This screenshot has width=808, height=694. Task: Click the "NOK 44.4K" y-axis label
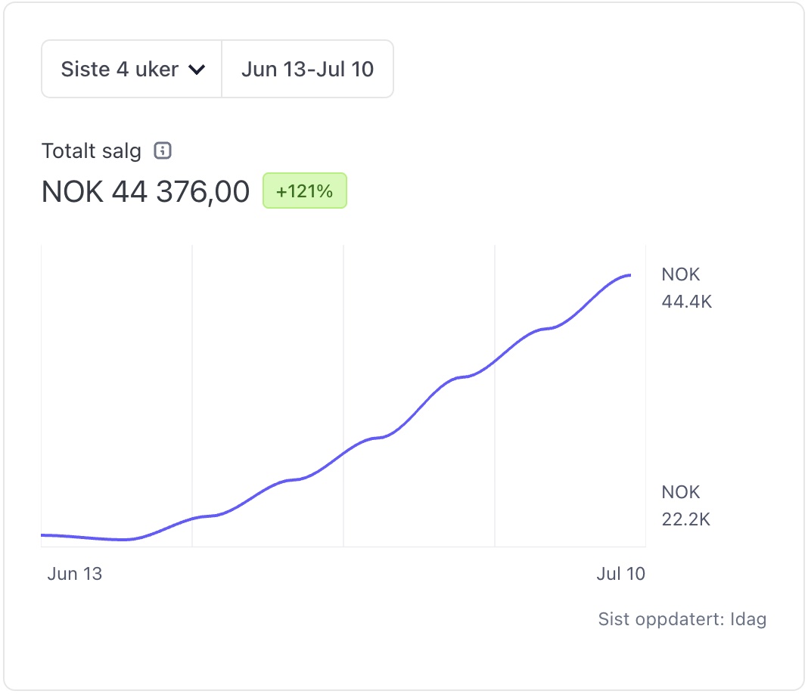coord(686,288)
